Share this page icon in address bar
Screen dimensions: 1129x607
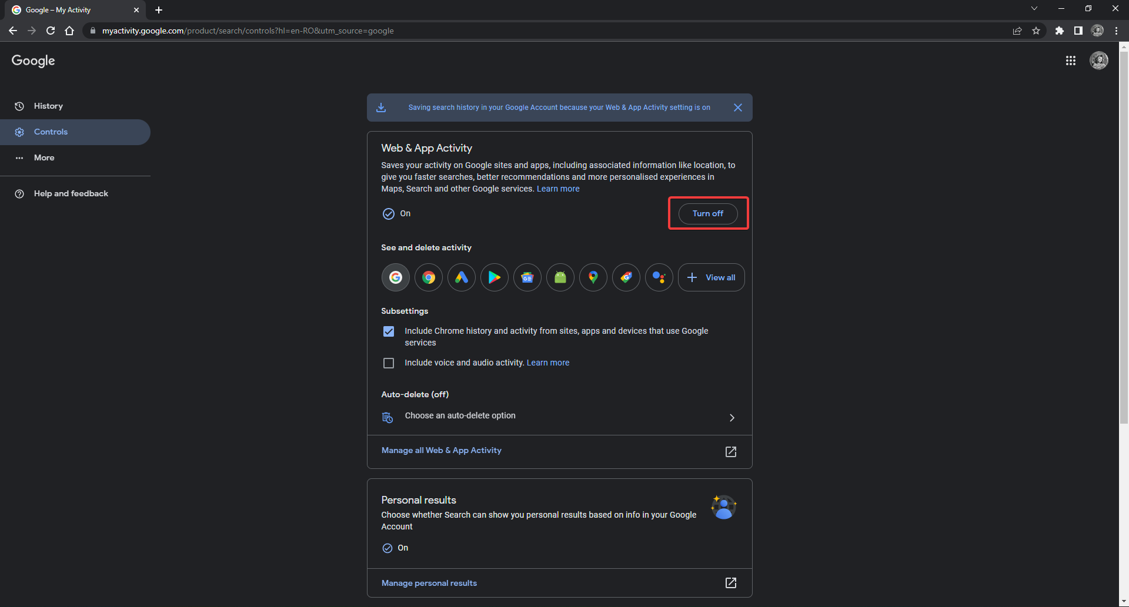coord(1017,31)
